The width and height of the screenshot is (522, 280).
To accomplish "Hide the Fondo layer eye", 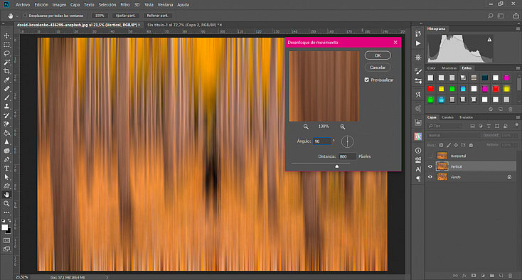I will 430,177.
